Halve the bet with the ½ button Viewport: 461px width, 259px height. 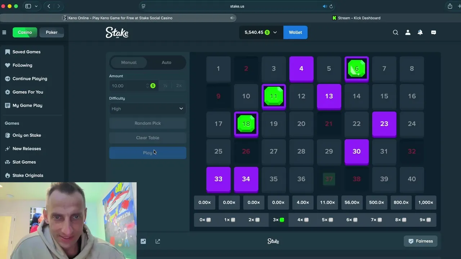pos(165,86)
